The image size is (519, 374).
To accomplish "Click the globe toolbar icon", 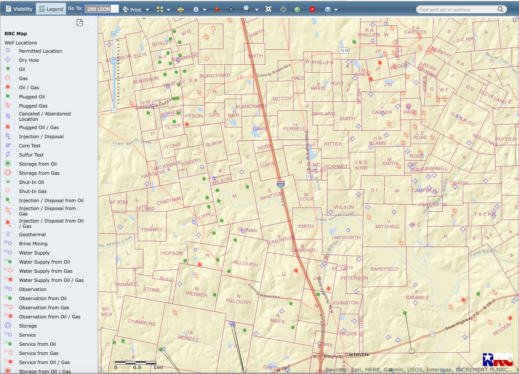I will click(297, 9).
